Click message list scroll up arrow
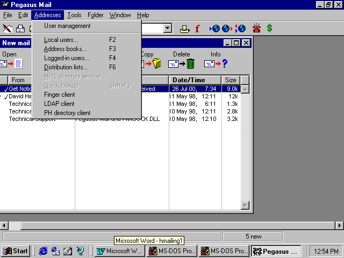 245,89
